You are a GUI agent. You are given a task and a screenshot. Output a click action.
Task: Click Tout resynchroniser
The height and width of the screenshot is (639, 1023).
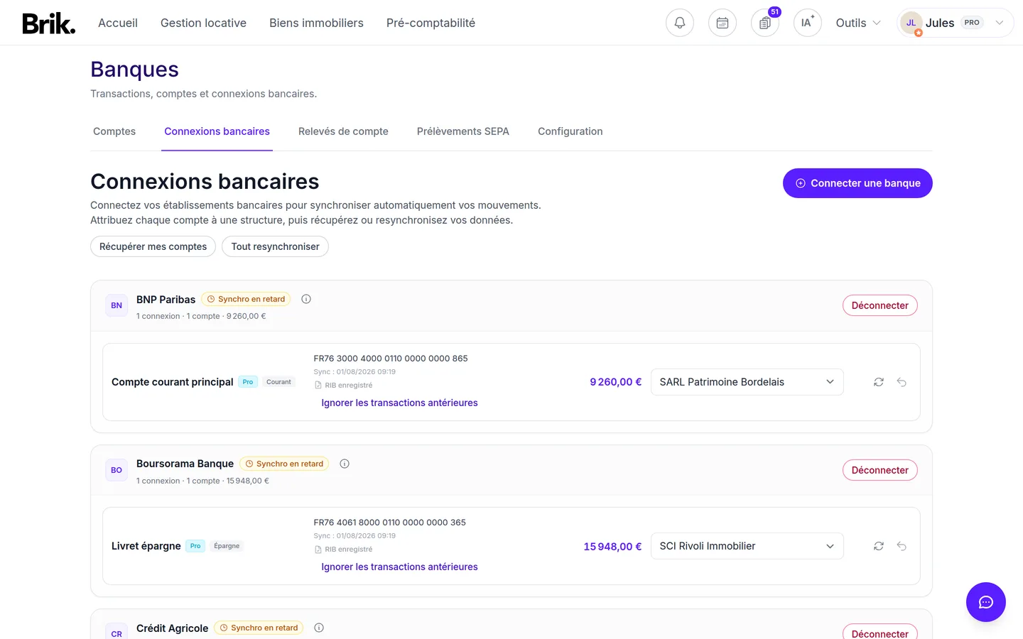pos(275,246)
